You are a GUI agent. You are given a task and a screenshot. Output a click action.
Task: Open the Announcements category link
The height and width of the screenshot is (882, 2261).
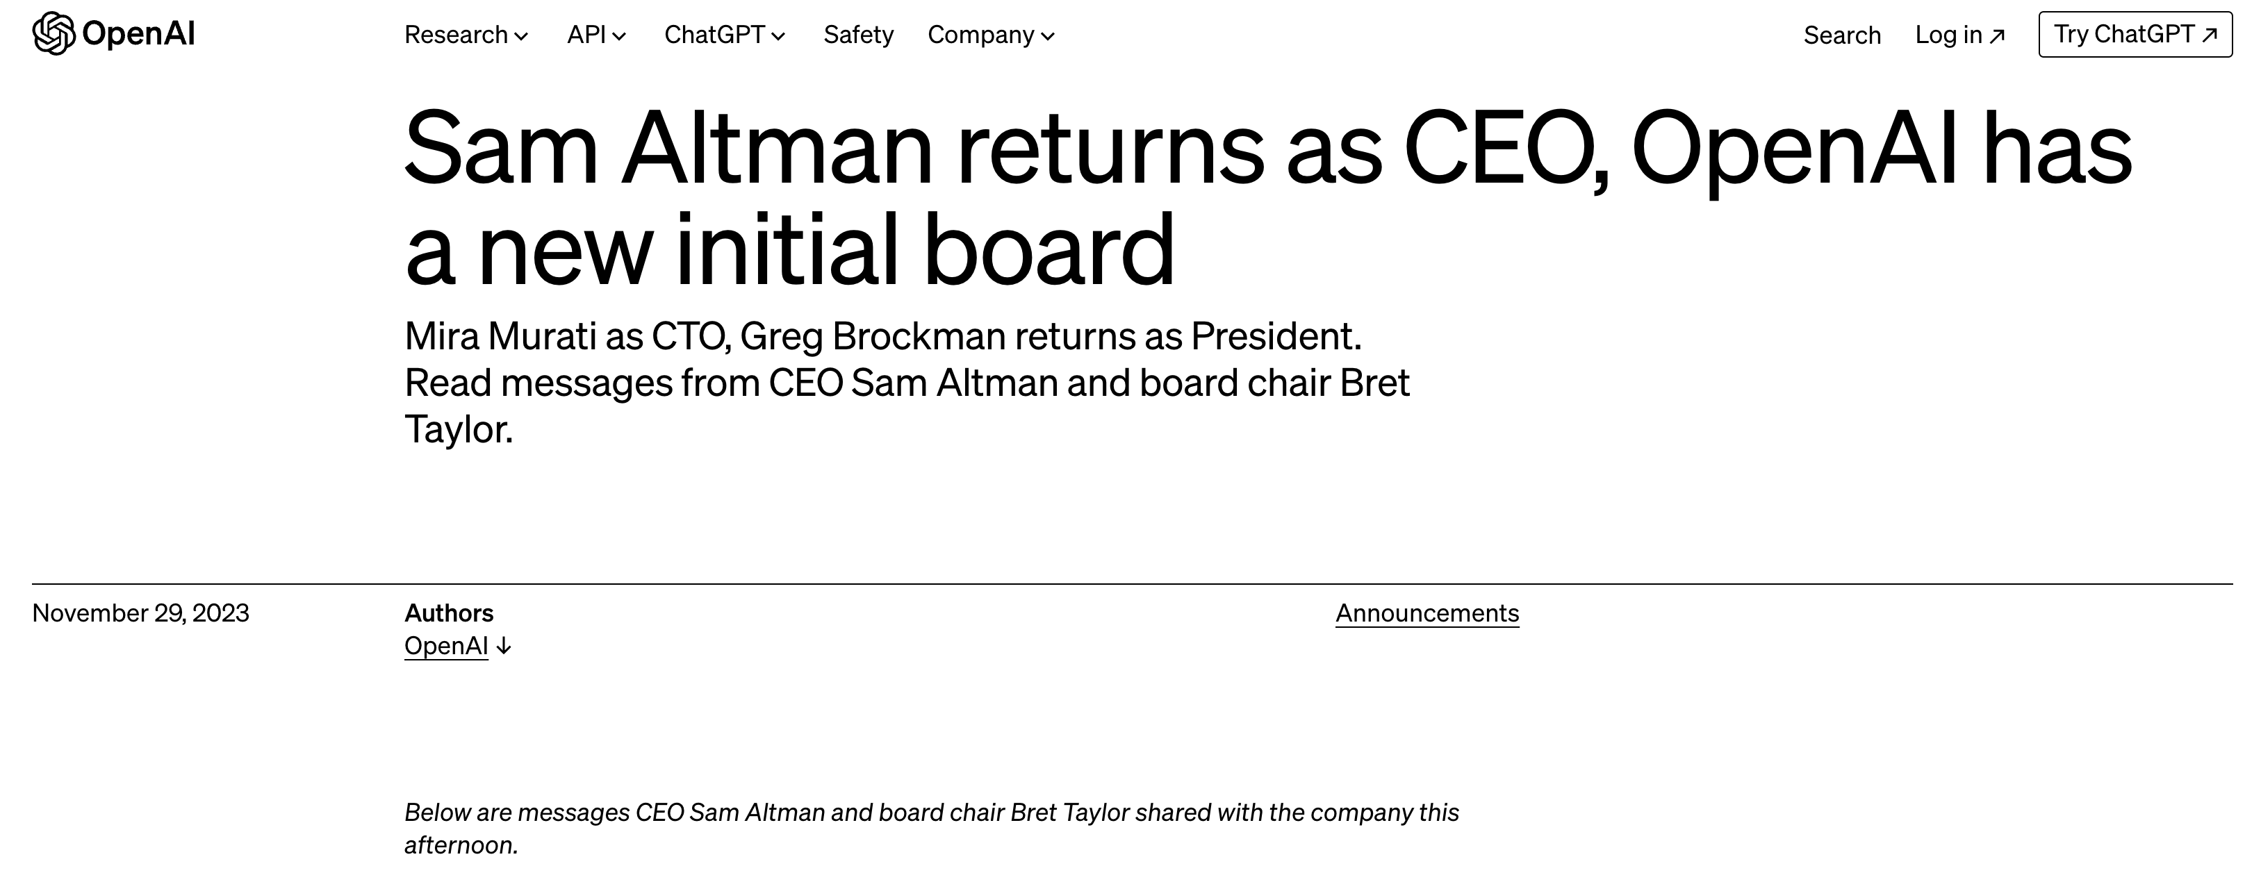(1427, 613)
